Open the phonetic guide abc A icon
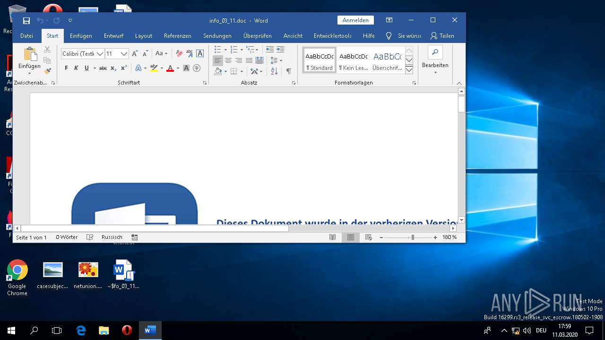This screenshot has width=605, height=340. coord(190,53)
